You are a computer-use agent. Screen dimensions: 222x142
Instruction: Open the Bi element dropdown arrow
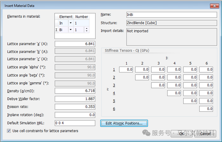[x=71, y=30]
